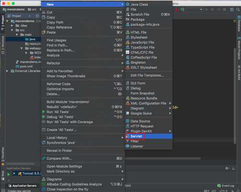Click the Data Source icon

128,121
